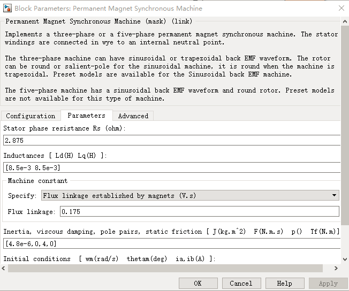
Task: Close the Block Parameters dialog
Action: [341, 8]
